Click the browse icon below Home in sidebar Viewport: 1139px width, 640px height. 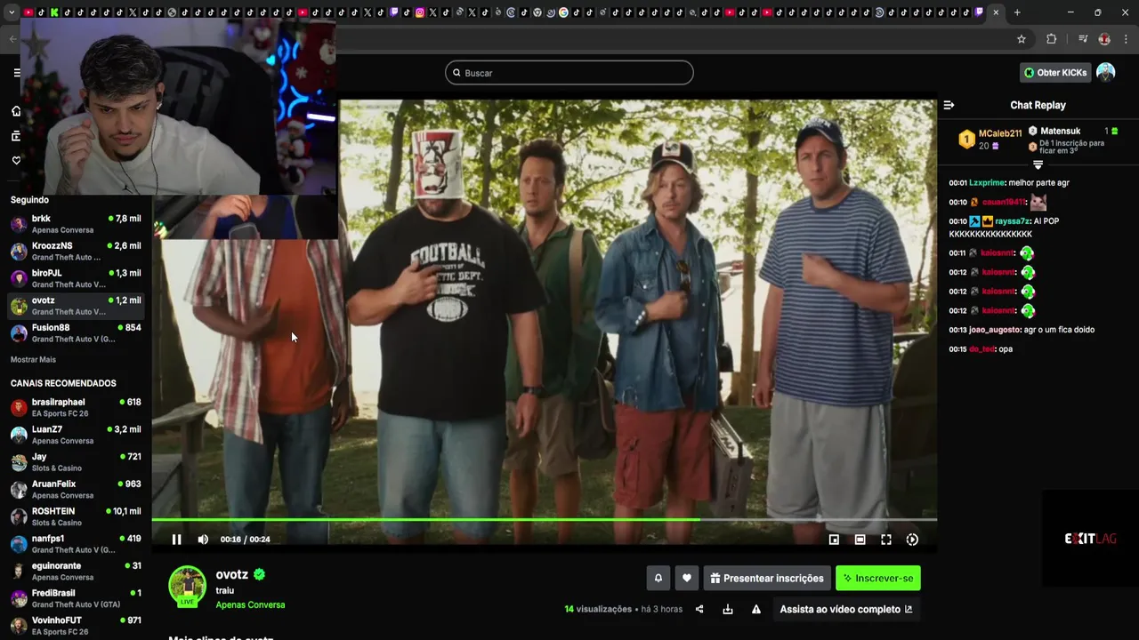tap(16, 136)
